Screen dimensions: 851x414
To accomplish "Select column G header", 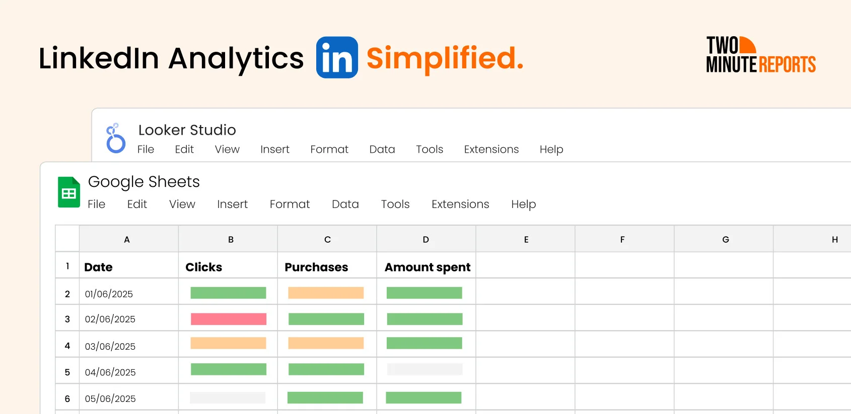I will [724, 239].
